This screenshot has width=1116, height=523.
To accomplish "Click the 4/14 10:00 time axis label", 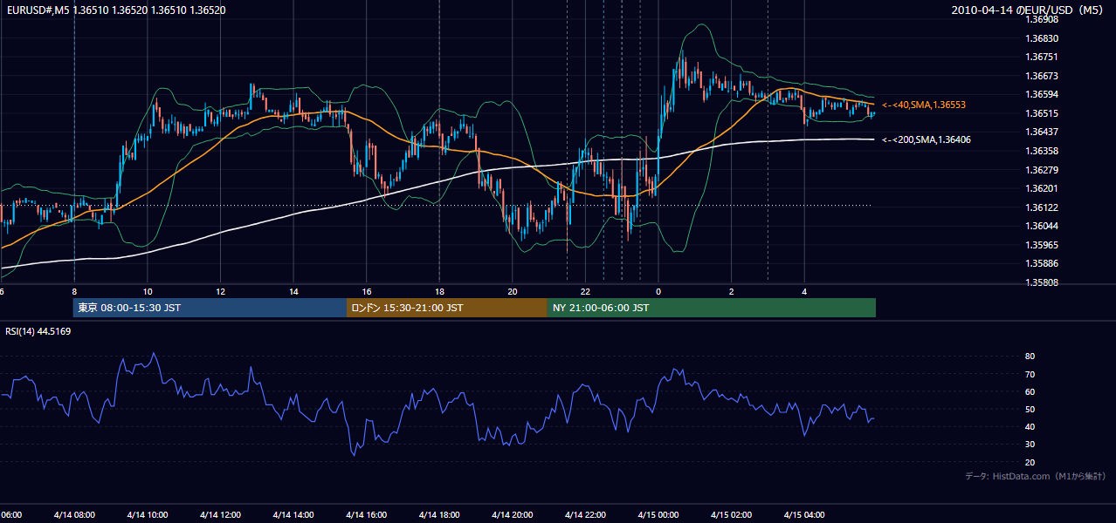I will (147, 514).
